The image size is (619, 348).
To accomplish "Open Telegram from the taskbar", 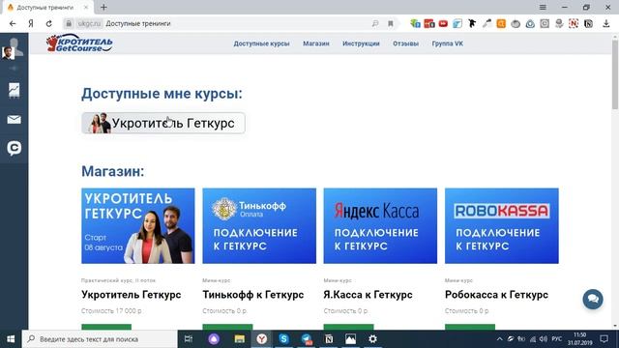I will [307, 339].
